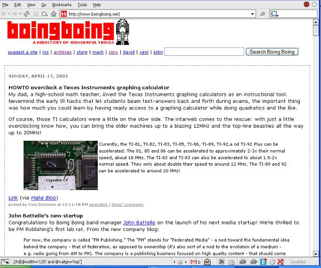Open the Back history dropdown arrow
Image resolution: width=321 pixels, height=268 pixels.
coord(9,14)
